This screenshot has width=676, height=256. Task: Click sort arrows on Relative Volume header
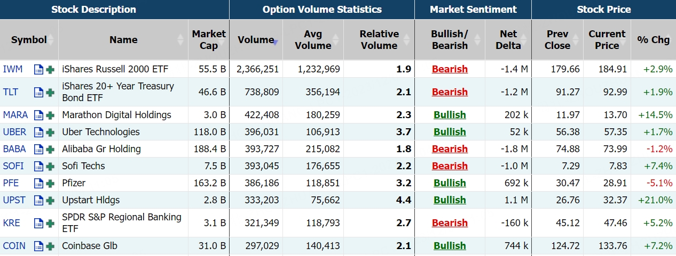[x=407, y=40]
